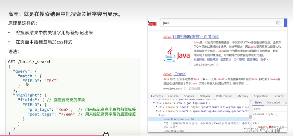Open the 语言基础 sub-link
Viewport: 293px width, 136px height.
coord(252,59)
